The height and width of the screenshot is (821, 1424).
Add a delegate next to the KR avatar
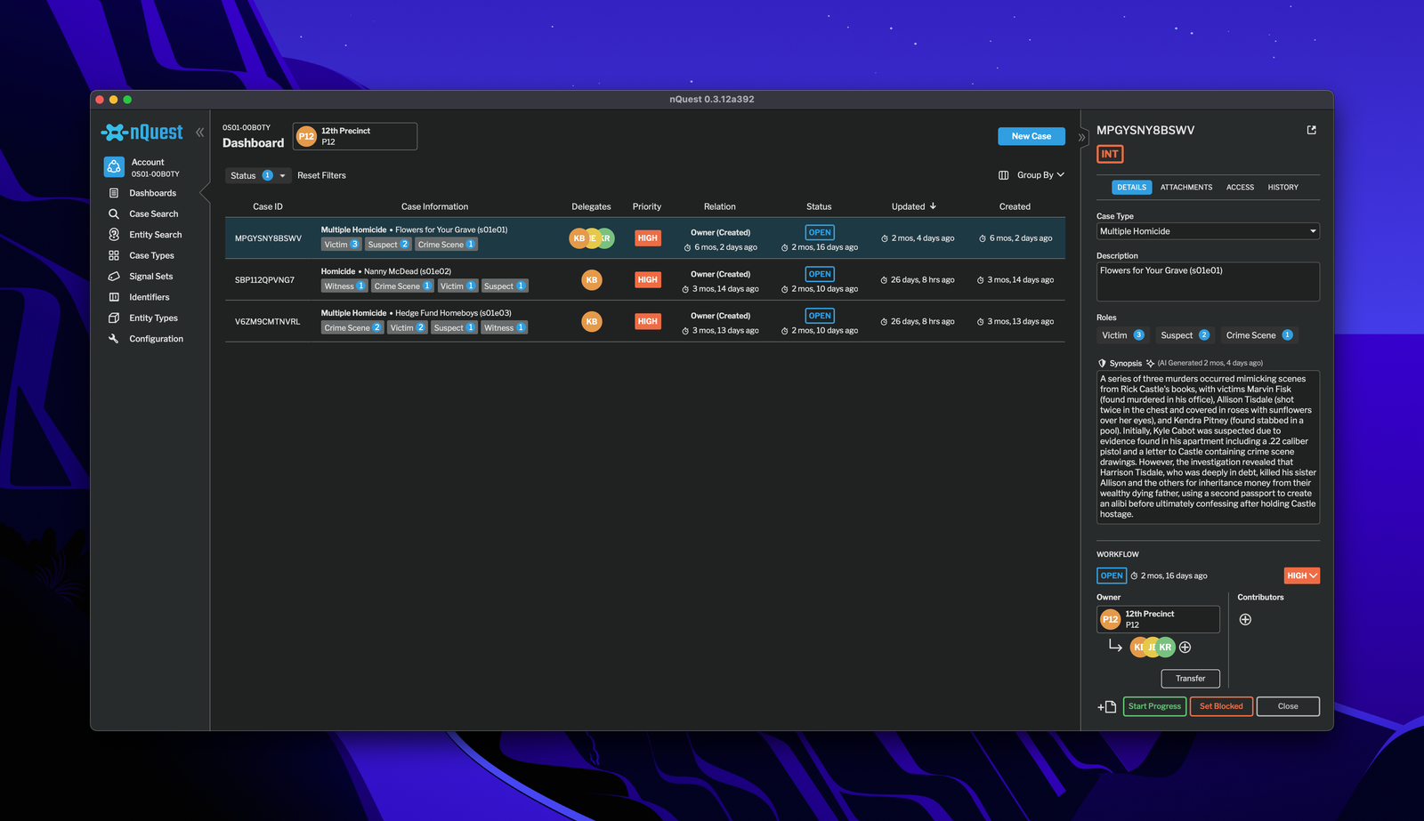click(1185, 648)
